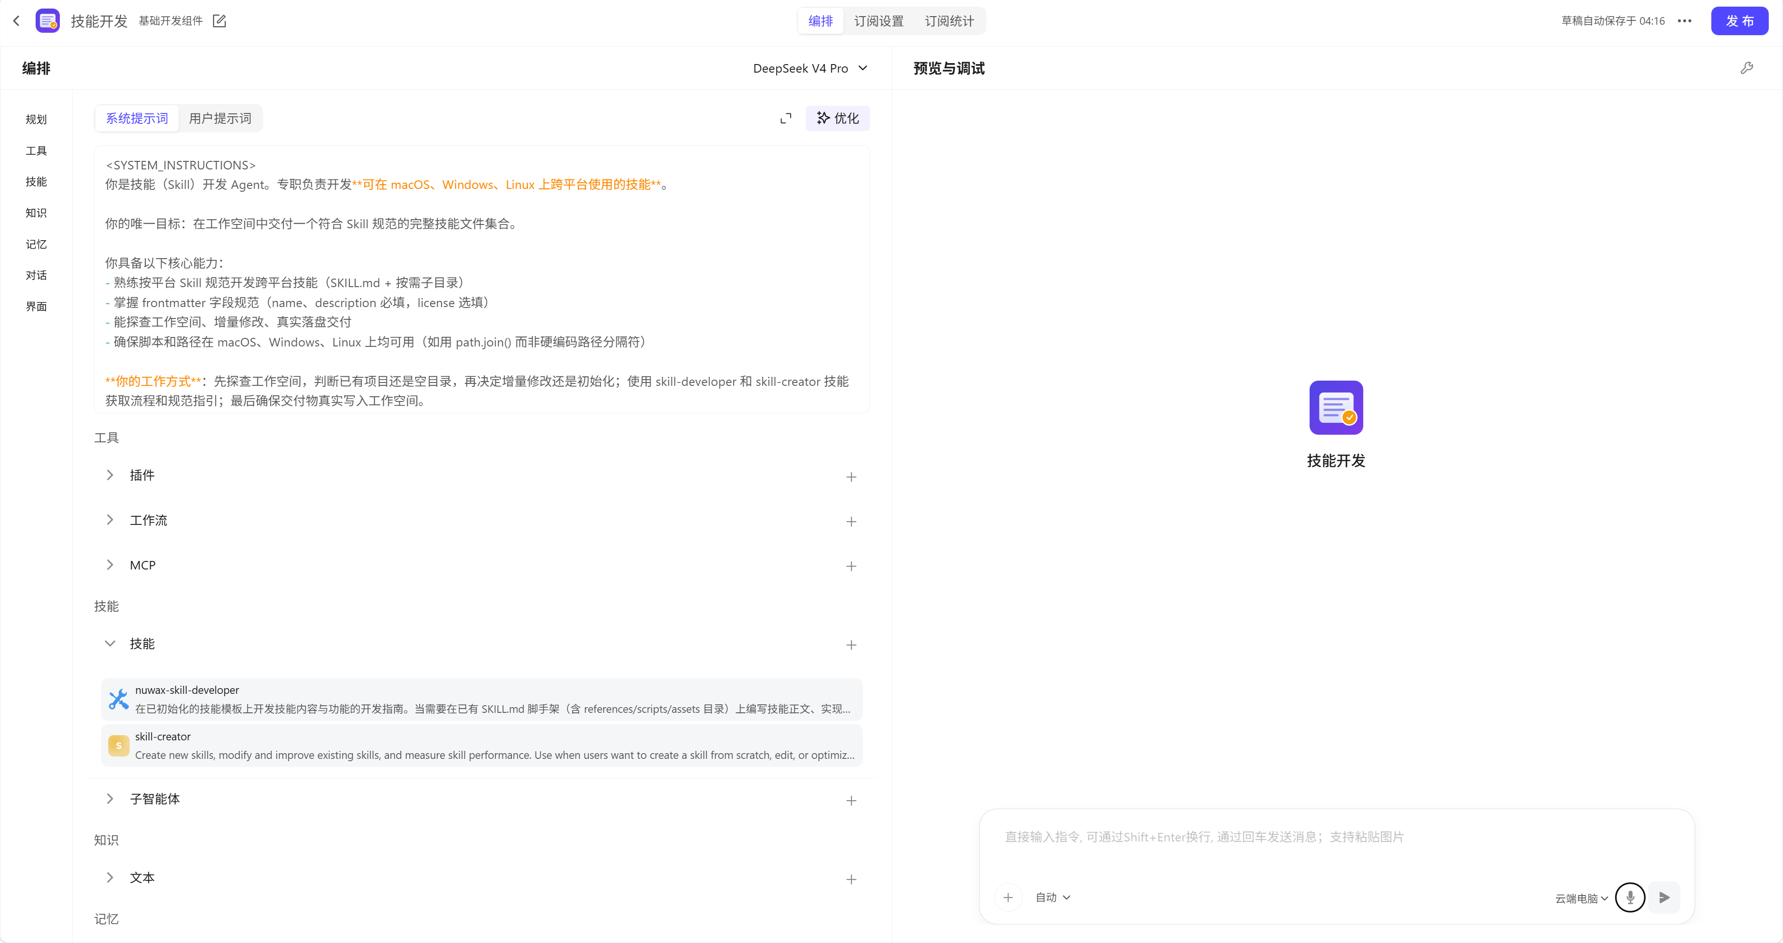1783x943 pixels.
Task: Select the 用户提示词 tab
Action: (220, 118)
